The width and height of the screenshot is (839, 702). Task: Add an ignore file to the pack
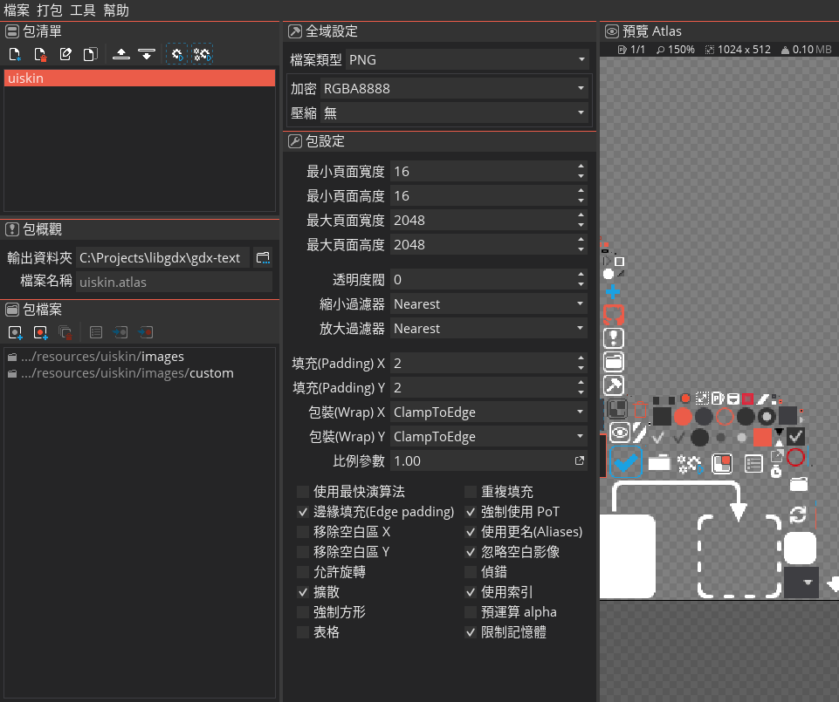[40, 332]
